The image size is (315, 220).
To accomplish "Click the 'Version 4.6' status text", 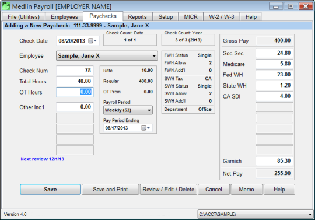I will [x=15, y=214].
